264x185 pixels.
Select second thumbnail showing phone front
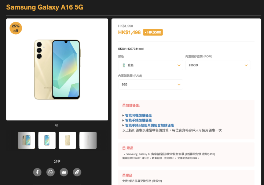coord(47,140)
